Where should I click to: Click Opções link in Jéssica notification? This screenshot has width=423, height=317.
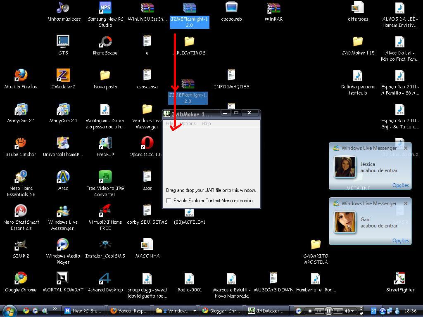tap(401, 185)
